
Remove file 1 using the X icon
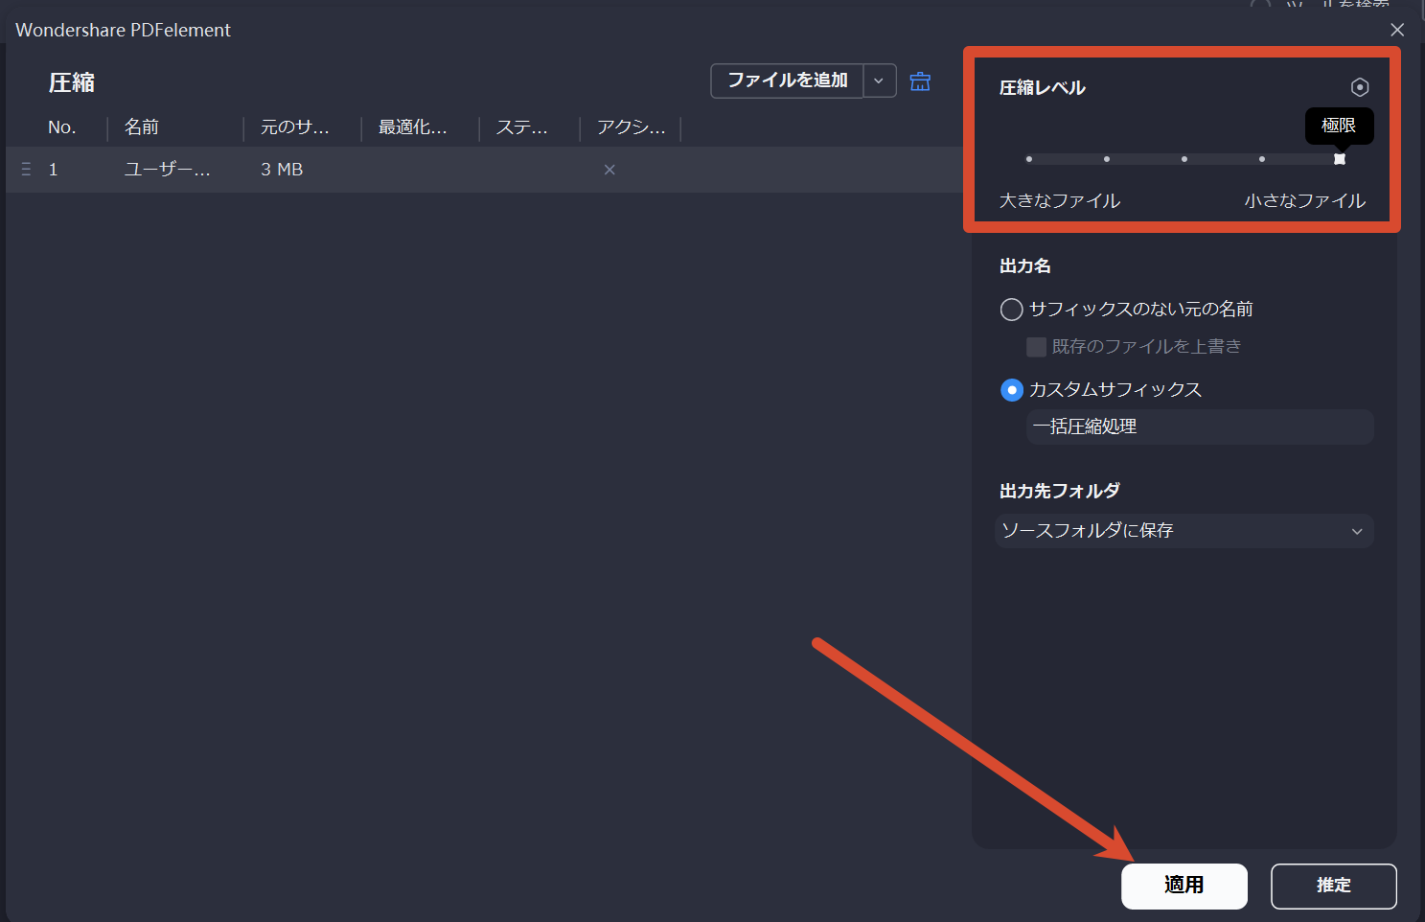[x=609, y=170]
